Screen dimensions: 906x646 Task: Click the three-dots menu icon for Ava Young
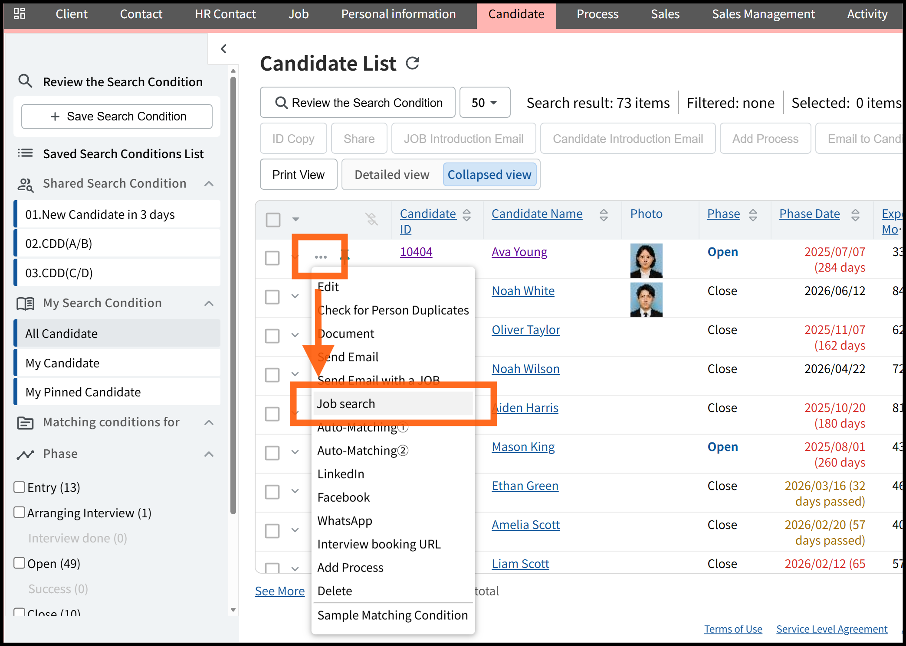321,257
